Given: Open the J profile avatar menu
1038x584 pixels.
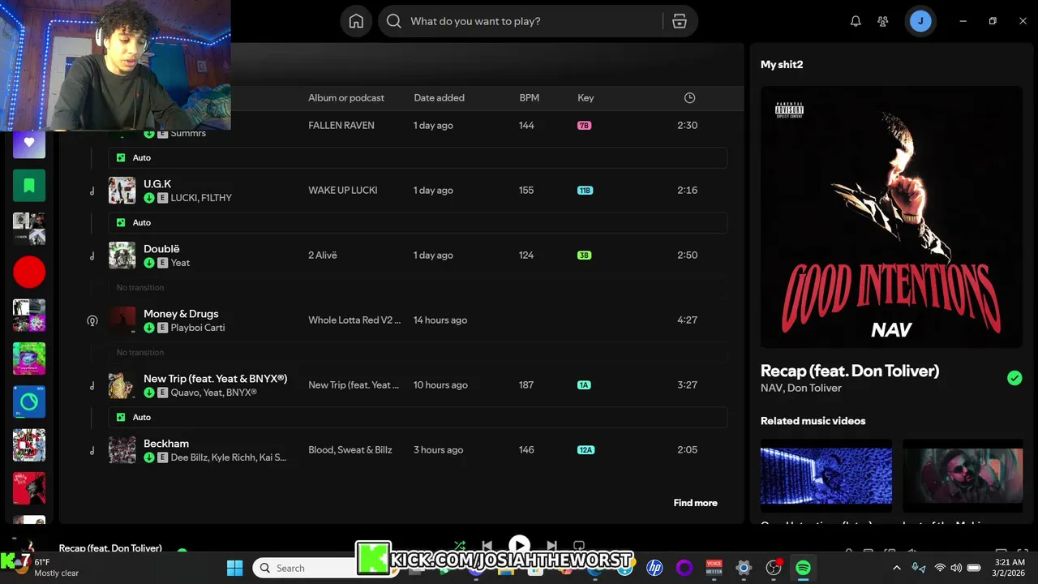Looking at the screenshot, I should 920,21.
